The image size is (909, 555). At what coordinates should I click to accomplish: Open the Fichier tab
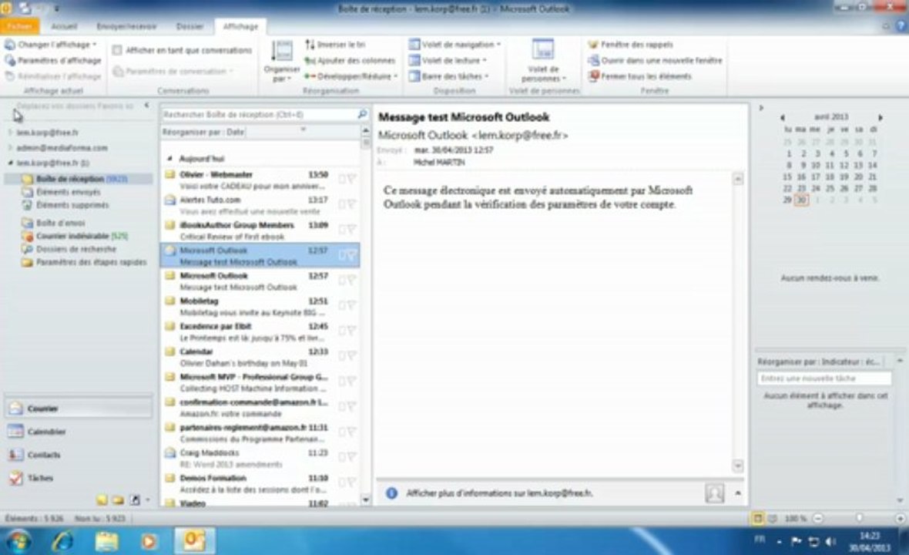[x=20, y=26]
